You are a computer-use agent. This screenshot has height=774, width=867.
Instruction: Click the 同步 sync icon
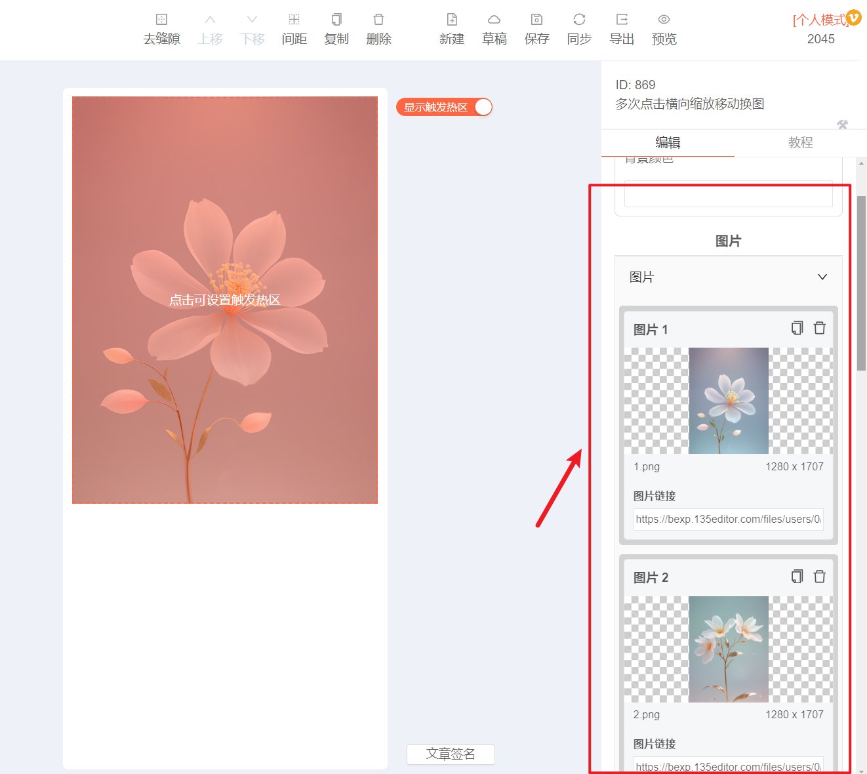coord(579,20)
